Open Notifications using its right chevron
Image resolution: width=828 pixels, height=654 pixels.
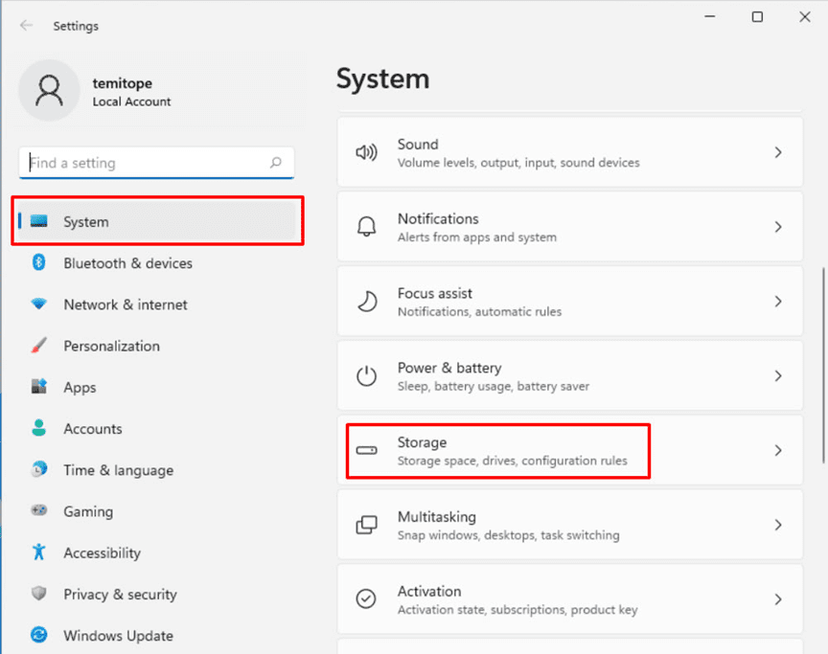tap(778, 227)
